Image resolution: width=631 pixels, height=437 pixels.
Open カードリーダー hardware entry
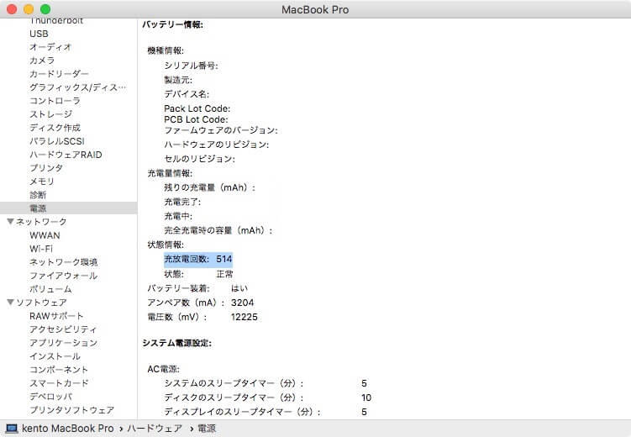[x=59, y=74]
